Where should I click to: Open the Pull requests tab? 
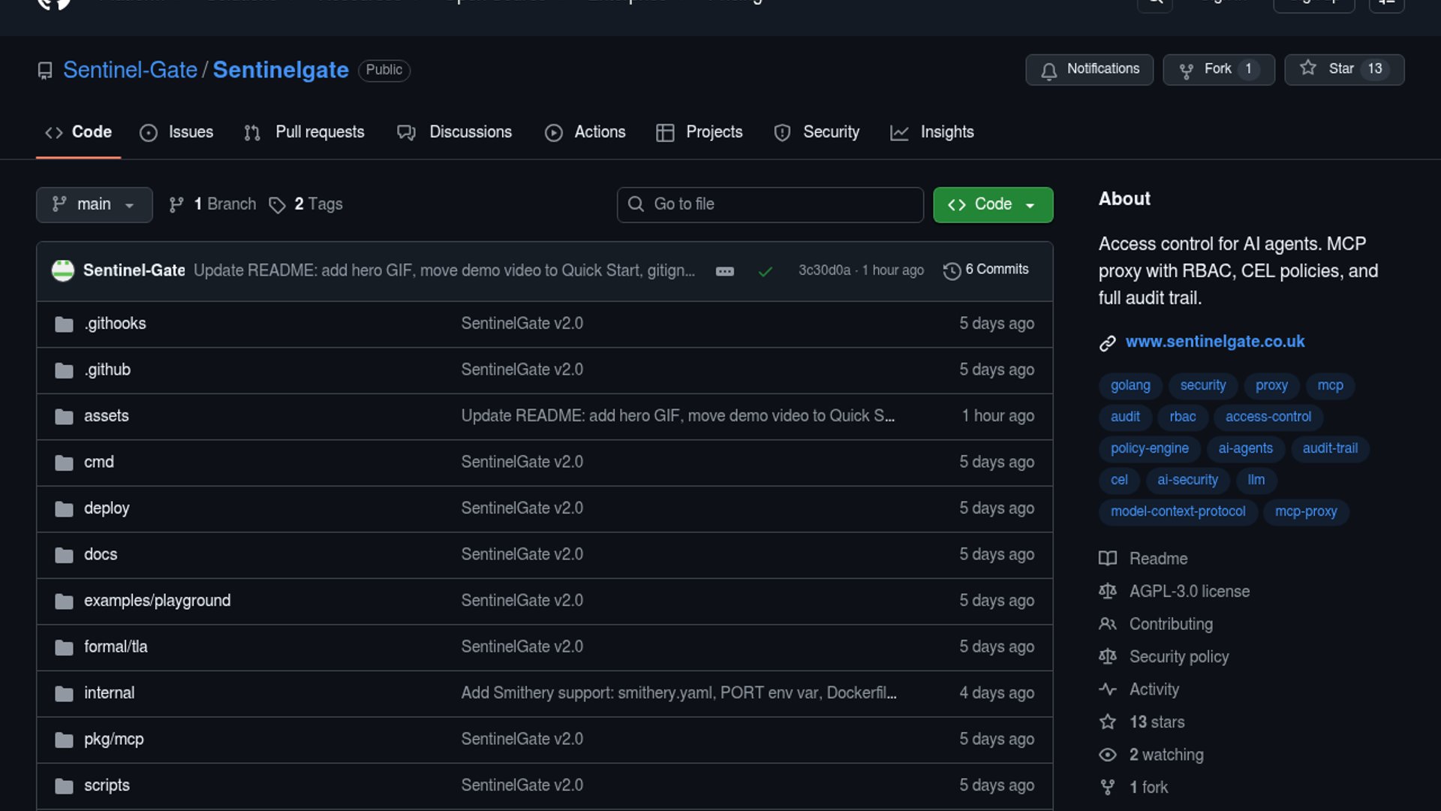coord(304,132)
